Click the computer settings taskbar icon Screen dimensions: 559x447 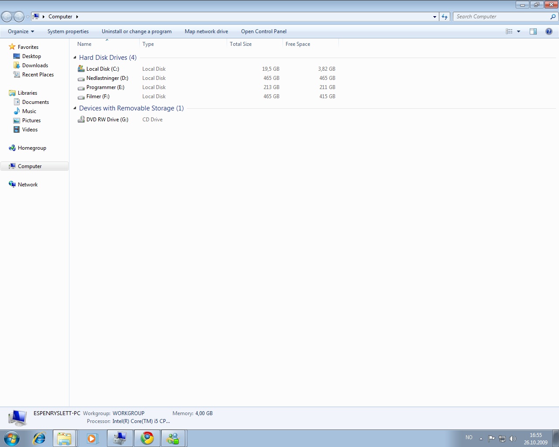(x=120, y=438)
